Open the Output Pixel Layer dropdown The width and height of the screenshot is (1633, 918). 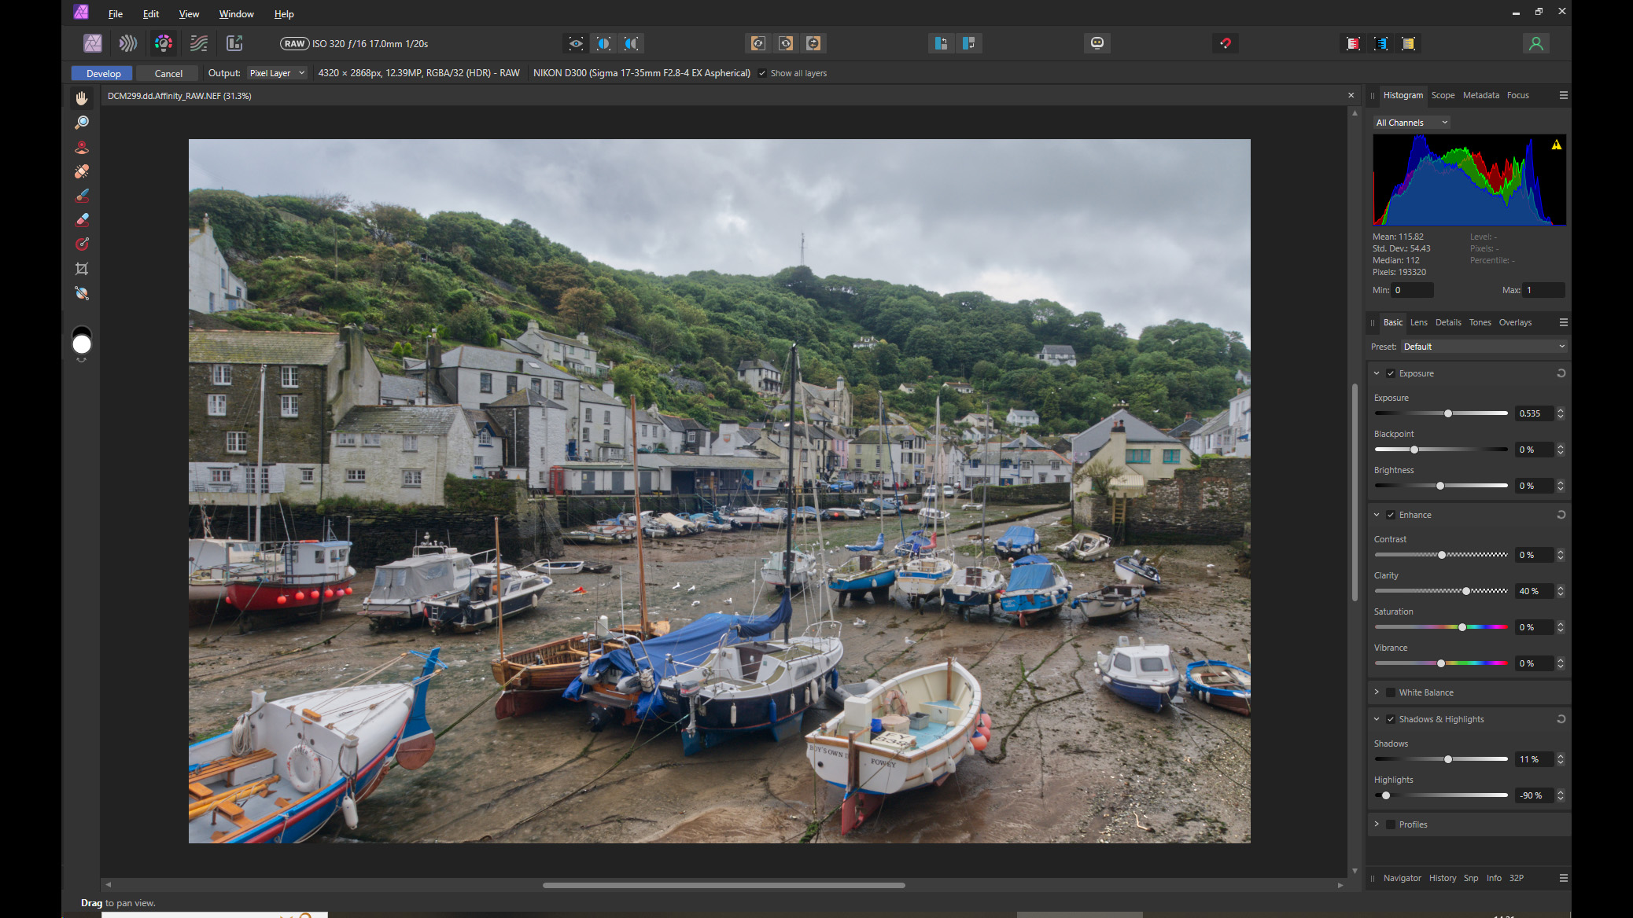(277, 73)
